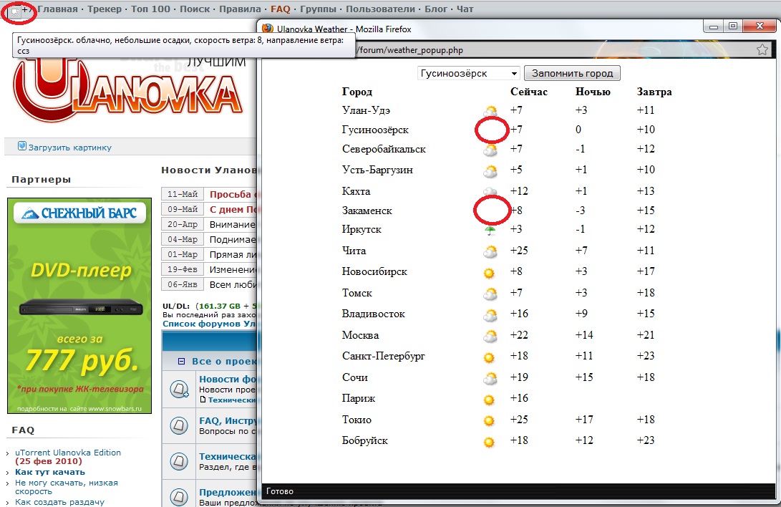The image size is (781, 507).
Task: Click the sun icon for Бобруйск
Action: (489, 443)
